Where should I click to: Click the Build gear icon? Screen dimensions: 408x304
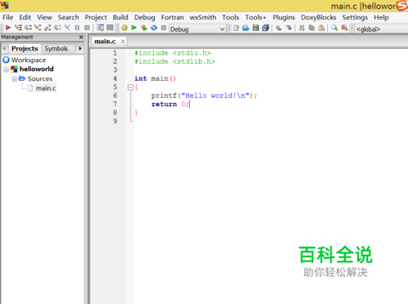[x=124, y=28]
